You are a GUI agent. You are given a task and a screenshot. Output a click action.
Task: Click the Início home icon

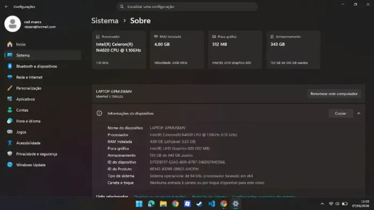click(x=10, y=44)
